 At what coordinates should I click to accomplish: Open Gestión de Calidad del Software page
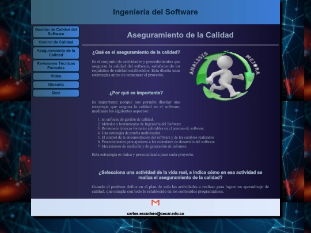click(x=56, y=32)
